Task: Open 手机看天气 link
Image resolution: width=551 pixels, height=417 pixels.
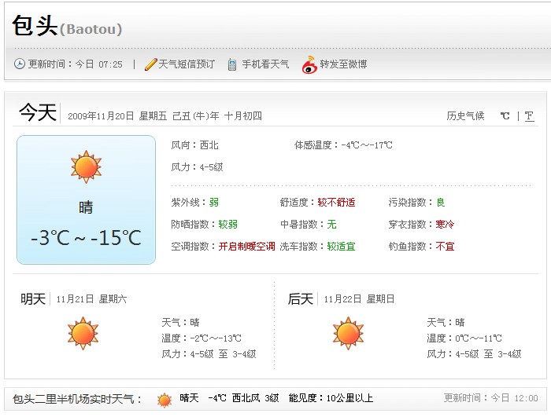Action: (x=265, y=64)
